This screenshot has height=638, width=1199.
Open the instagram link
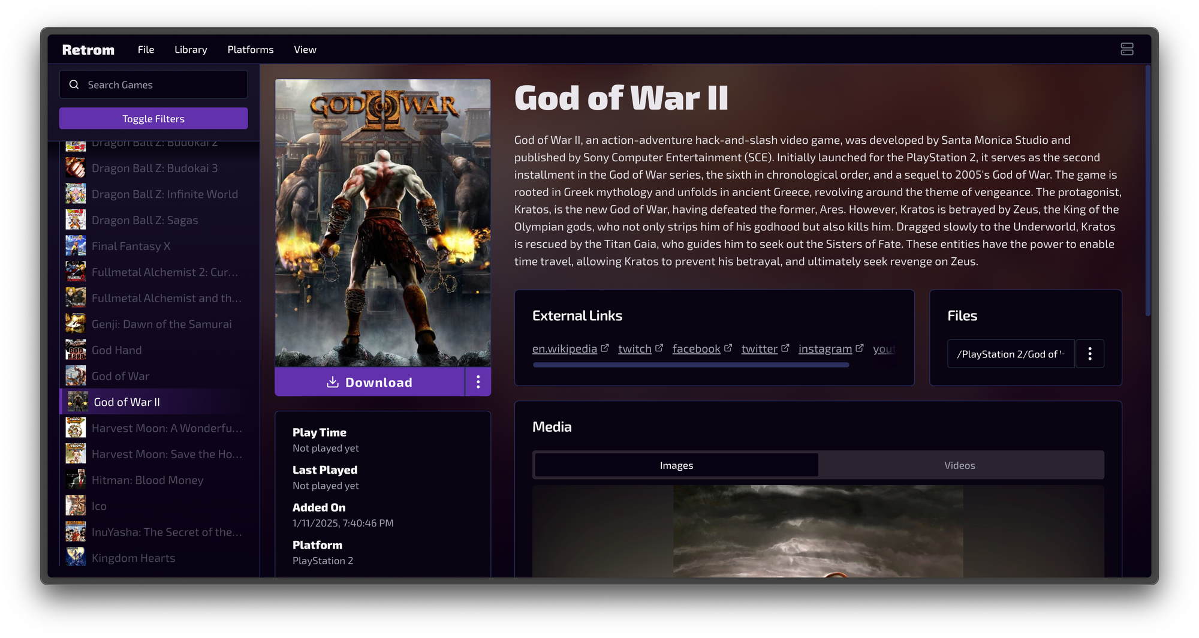click(825, 348)
